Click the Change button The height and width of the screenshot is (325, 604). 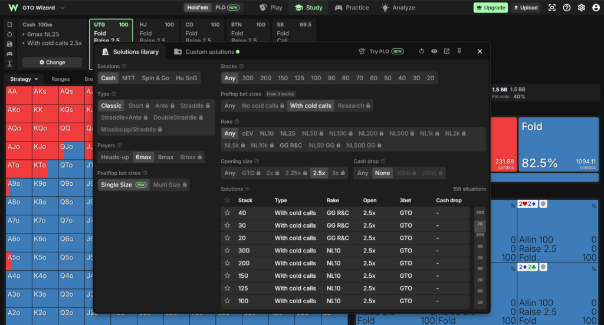point(52,63)
